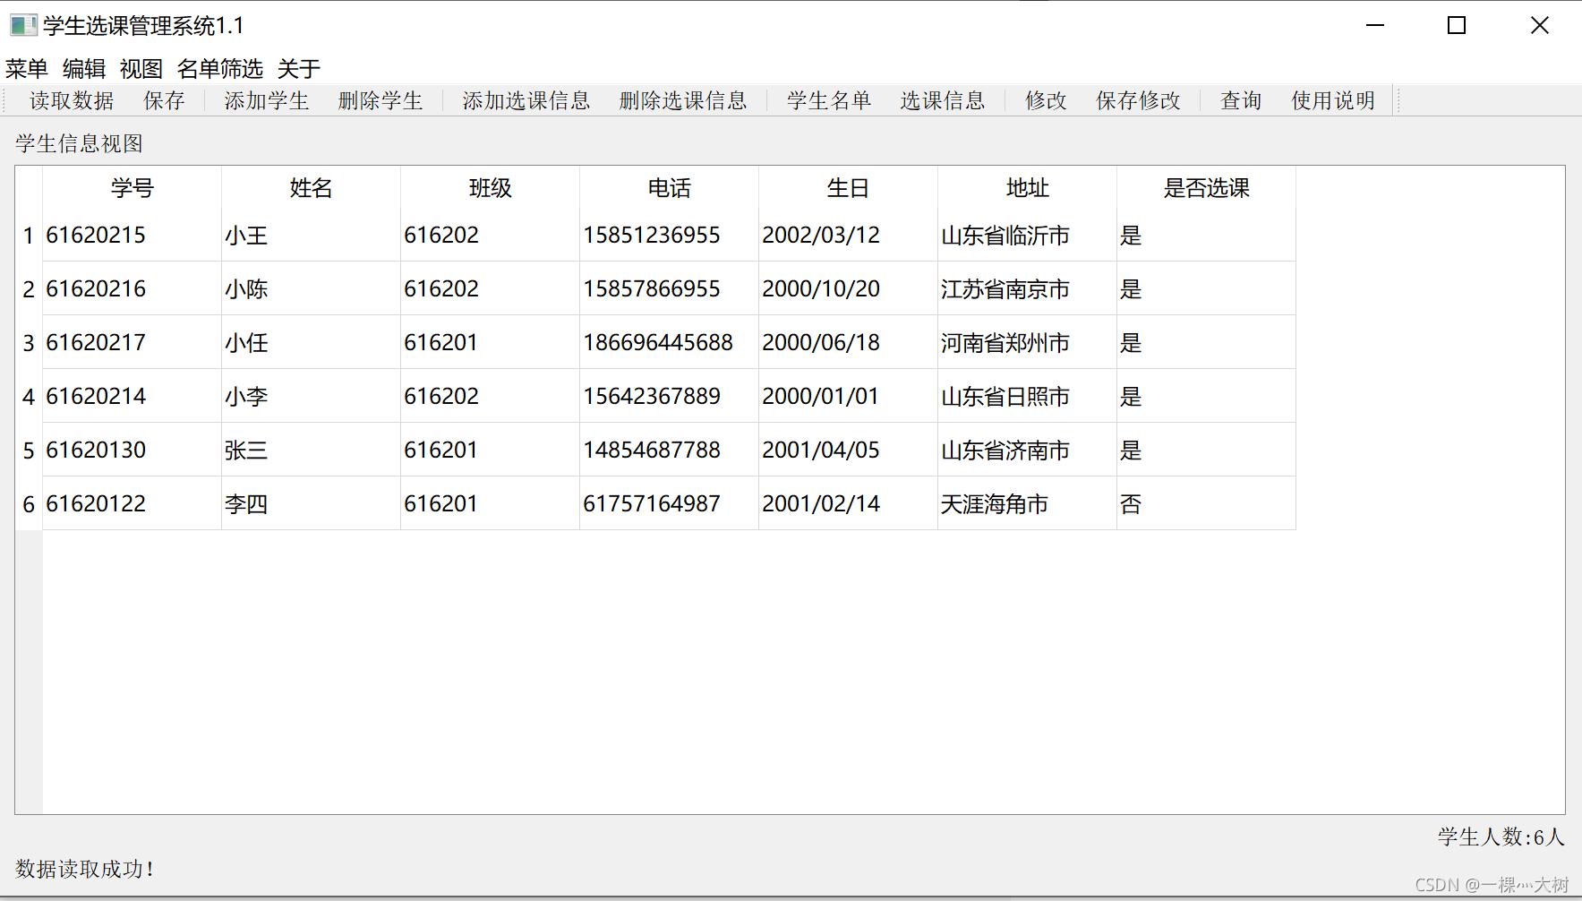Select student ID cell 61620215
The height and width of the screenshot is (901, 1582).
132,236
